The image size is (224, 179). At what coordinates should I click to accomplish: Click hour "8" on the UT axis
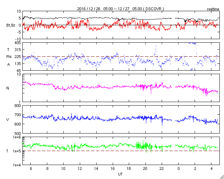coord(47,169)
